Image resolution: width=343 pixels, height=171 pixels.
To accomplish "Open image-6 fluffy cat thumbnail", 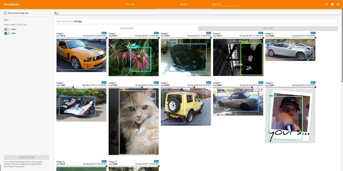I will point(133,122).
